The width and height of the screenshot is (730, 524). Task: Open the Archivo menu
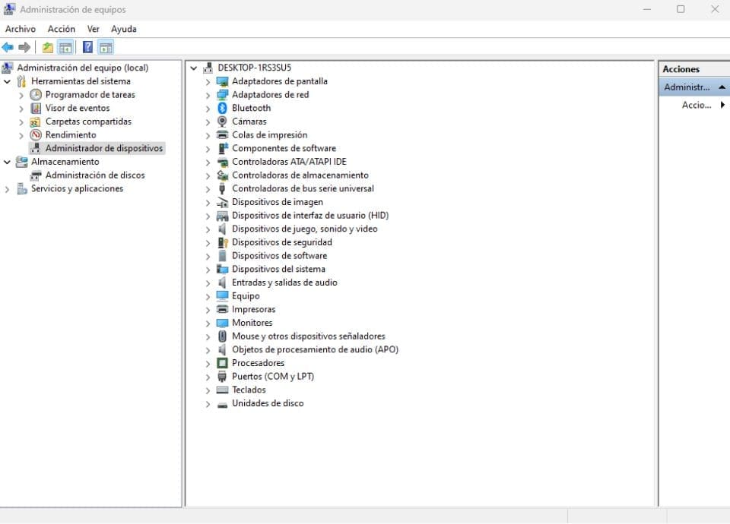click(21, 29)
